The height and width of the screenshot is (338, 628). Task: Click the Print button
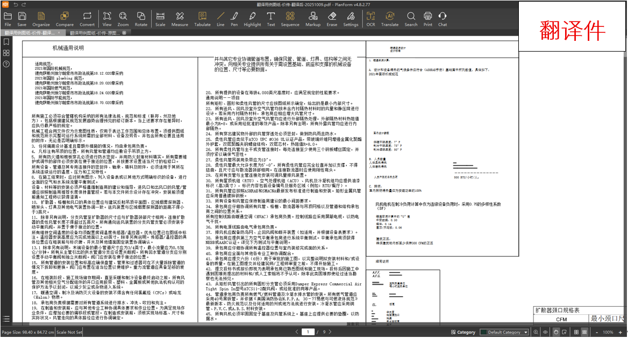tap(427, 19)
